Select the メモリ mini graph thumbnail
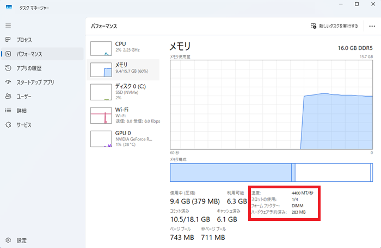This screenshot has height=248, width=381. click(x=101, y=70)
